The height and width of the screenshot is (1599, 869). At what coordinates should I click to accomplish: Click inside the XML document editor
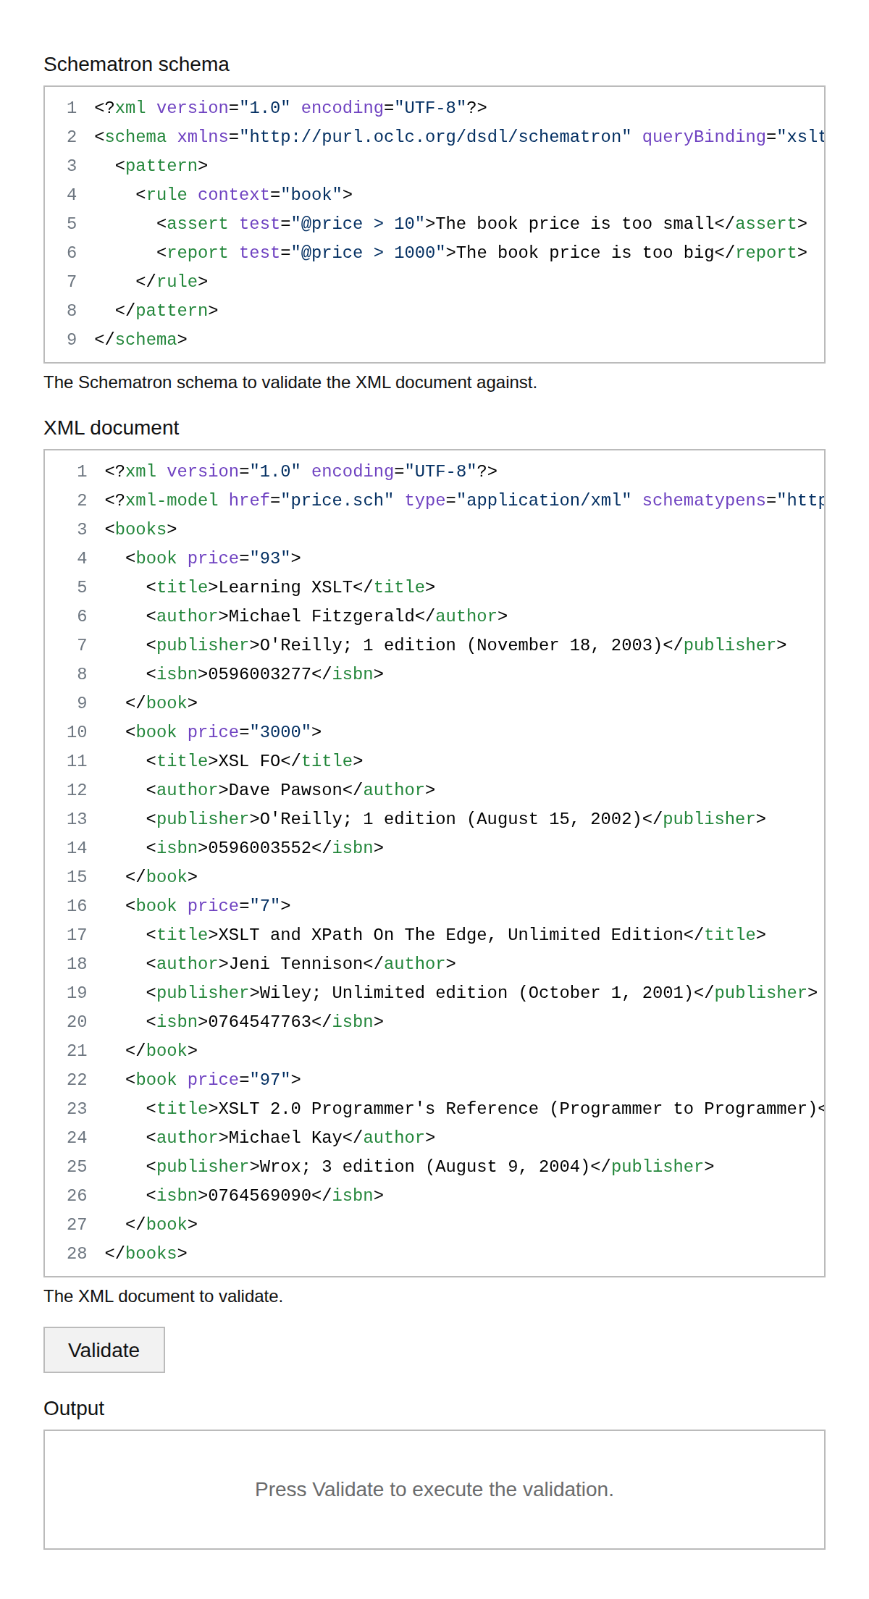(x=434, y=863)
